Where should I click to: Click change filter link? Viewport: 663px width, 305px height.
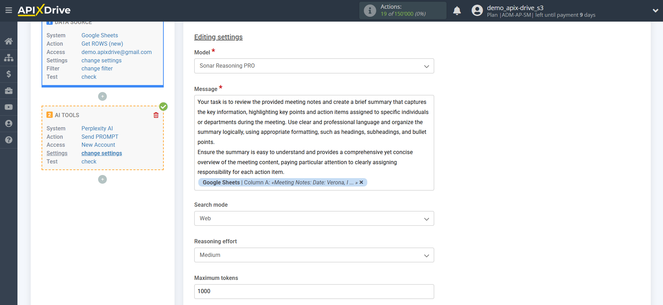pos(97,68)
